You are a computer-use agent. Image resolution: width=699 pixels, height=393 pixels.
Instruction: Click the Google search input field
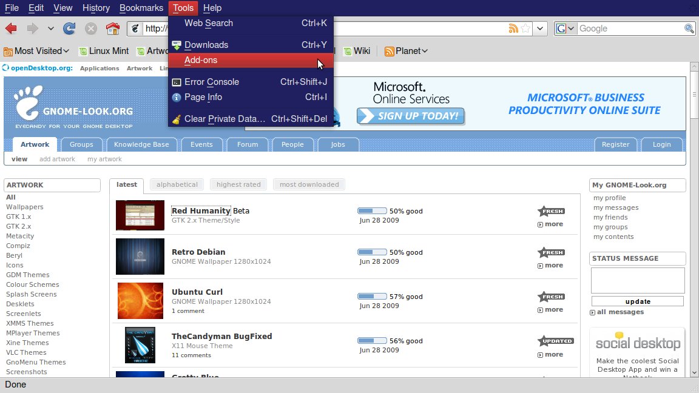(x=630, y=29)
